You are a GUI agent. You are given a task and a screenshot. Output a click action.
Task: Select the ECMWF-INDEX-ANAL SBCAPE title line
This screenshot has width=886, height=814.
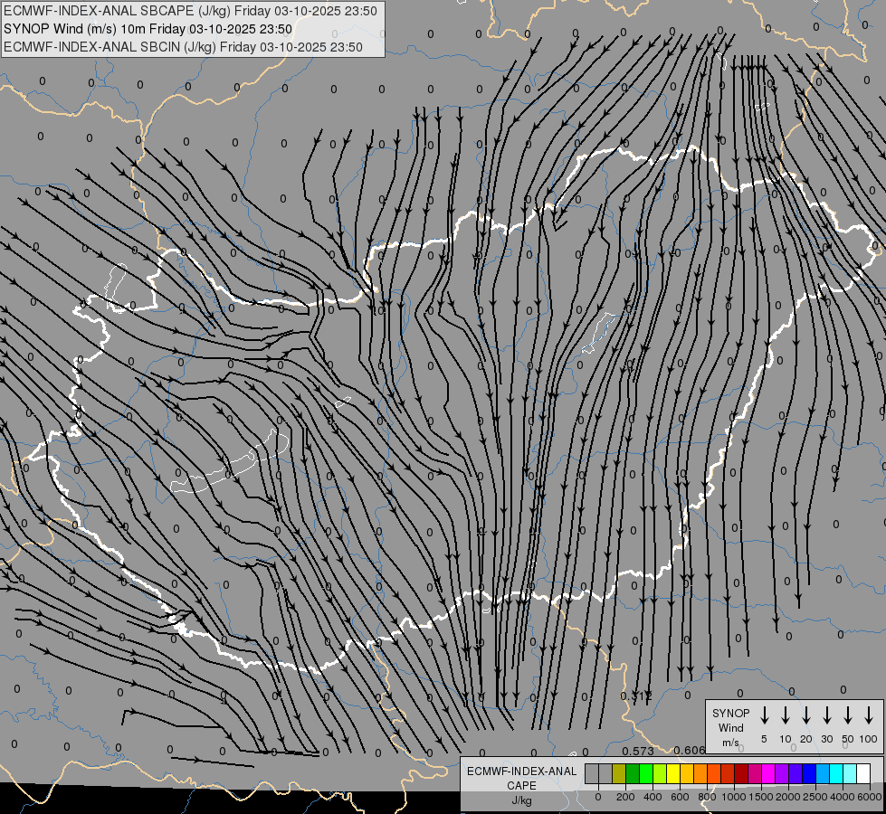190,11
